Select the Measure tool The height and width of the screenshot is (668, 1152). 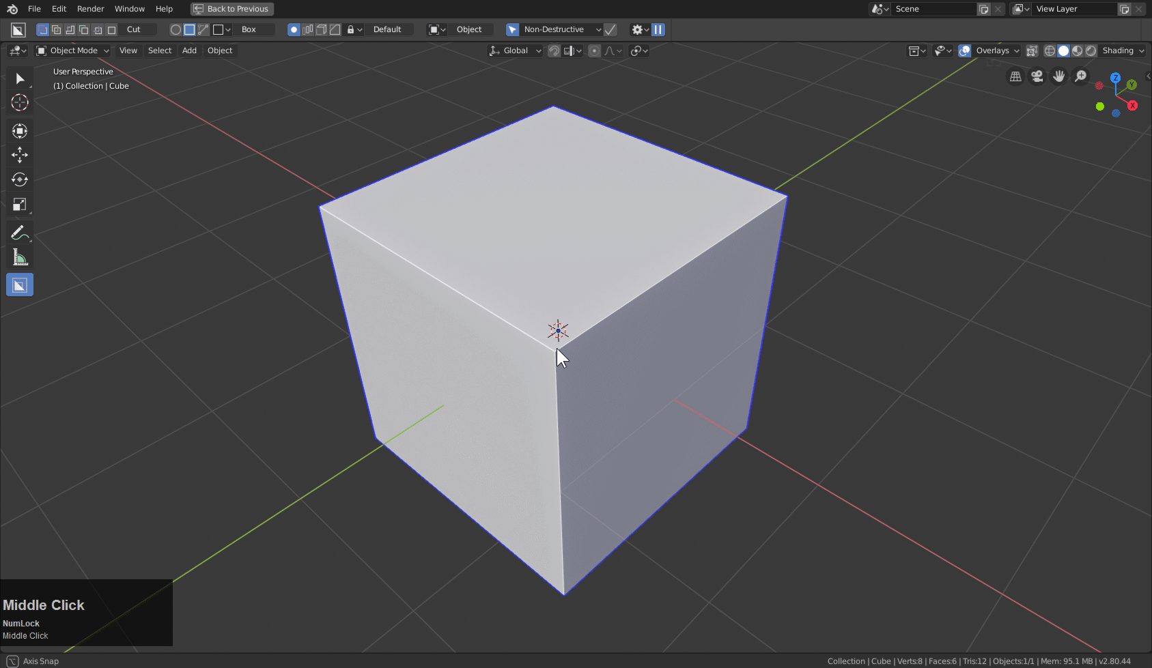coord(20,257)
